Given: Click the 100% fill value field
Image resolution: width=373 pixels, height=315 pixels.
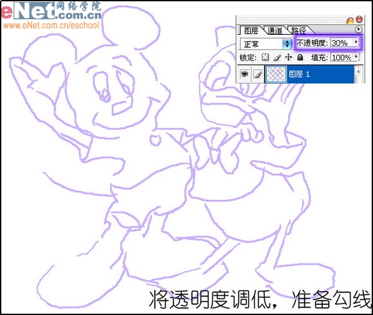Looking at the screenshot, I should click(x=342, y=57).
